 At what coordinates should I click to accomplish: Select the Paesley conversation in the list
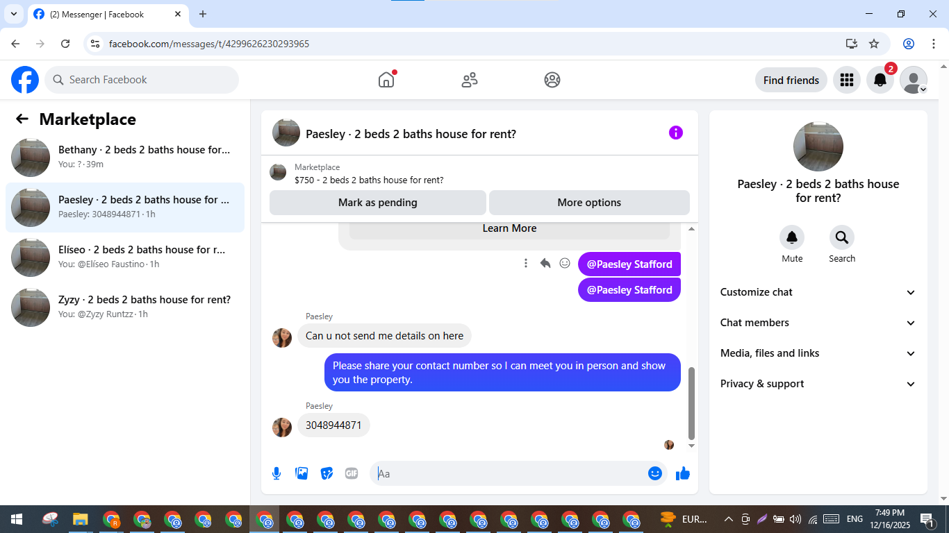point(125,208)
